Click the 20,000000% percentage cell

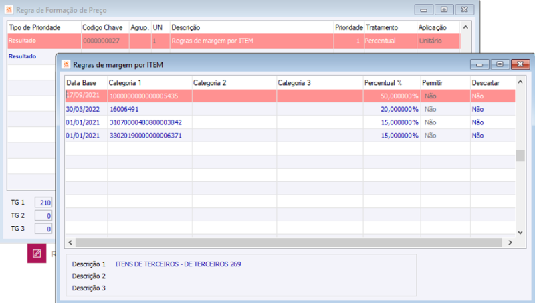[x=392, y=109]
